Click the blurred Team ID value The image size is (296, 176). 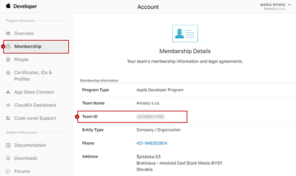coord(150,117)
